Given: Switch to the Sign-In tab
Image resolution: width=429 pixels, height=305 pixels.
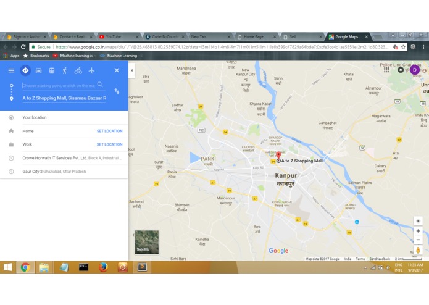Looking at the screenshot, I should [x=27, y=36].
